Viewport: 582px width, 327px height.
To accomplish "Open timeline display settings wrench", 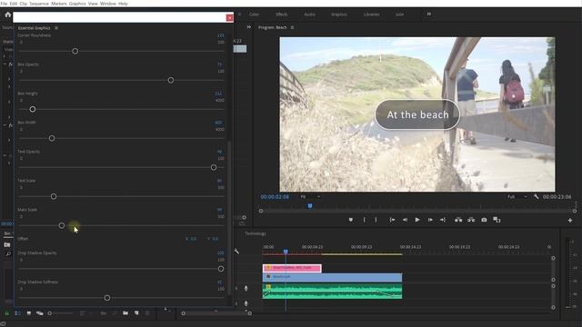I will [236, 251].
